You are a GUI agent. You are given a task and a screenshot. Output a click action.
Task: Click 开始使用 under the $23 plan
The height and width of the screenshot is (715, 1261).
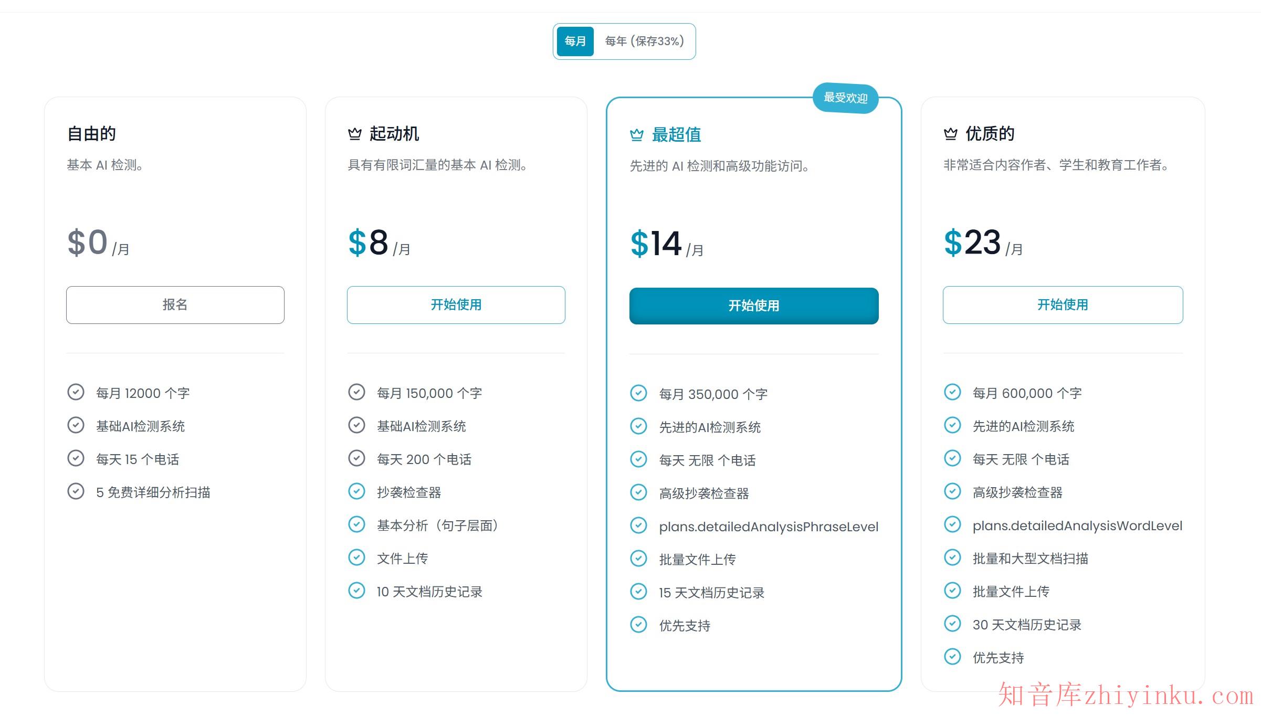point(1063,304)
